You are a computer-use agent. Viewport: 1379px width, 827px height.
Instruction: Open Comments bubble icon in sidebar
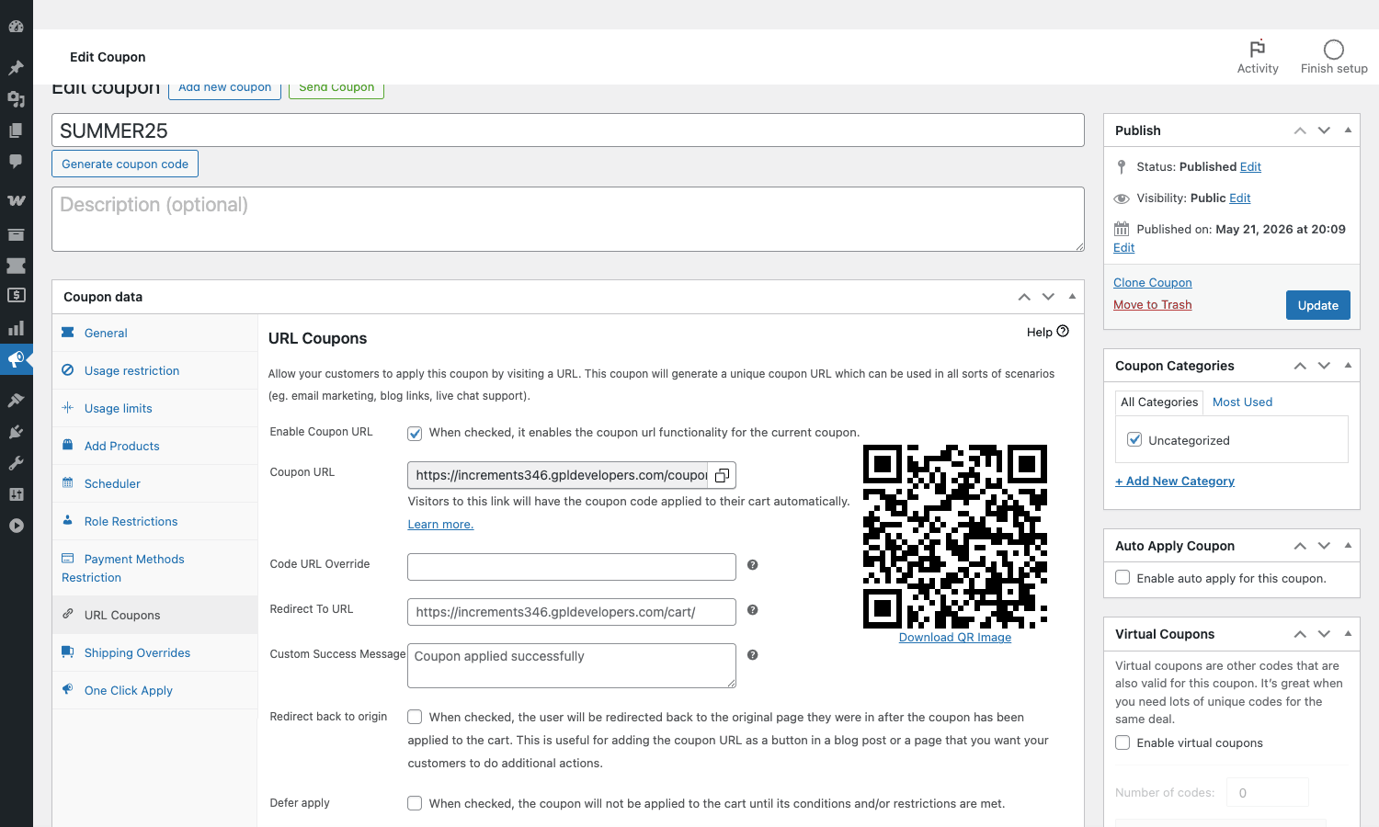[x=16, y=162]
